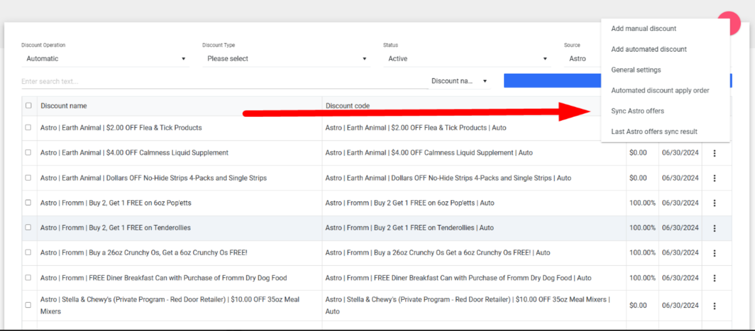Check the $4.00 OFF Calmness Liquid Supplement row
This screenshot has width=755, height=331.
[x=28, y=153]
